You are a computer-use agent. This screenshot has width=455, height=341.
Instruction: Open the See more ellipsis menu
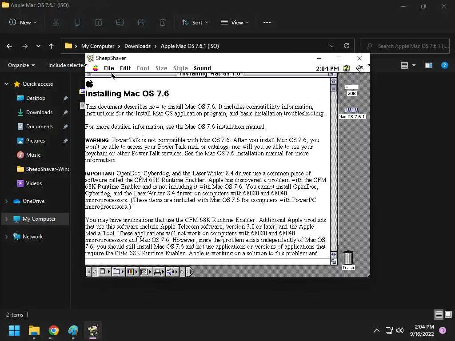pos(267,22)
